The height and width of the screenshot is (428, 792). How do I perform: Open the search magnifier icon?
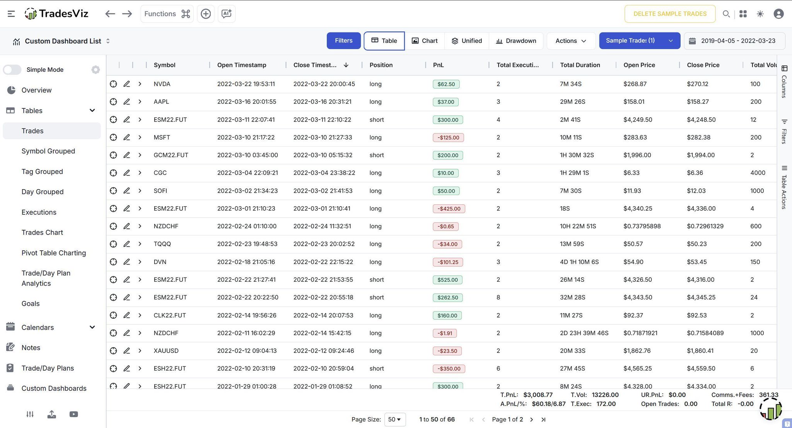pos(726,14)
